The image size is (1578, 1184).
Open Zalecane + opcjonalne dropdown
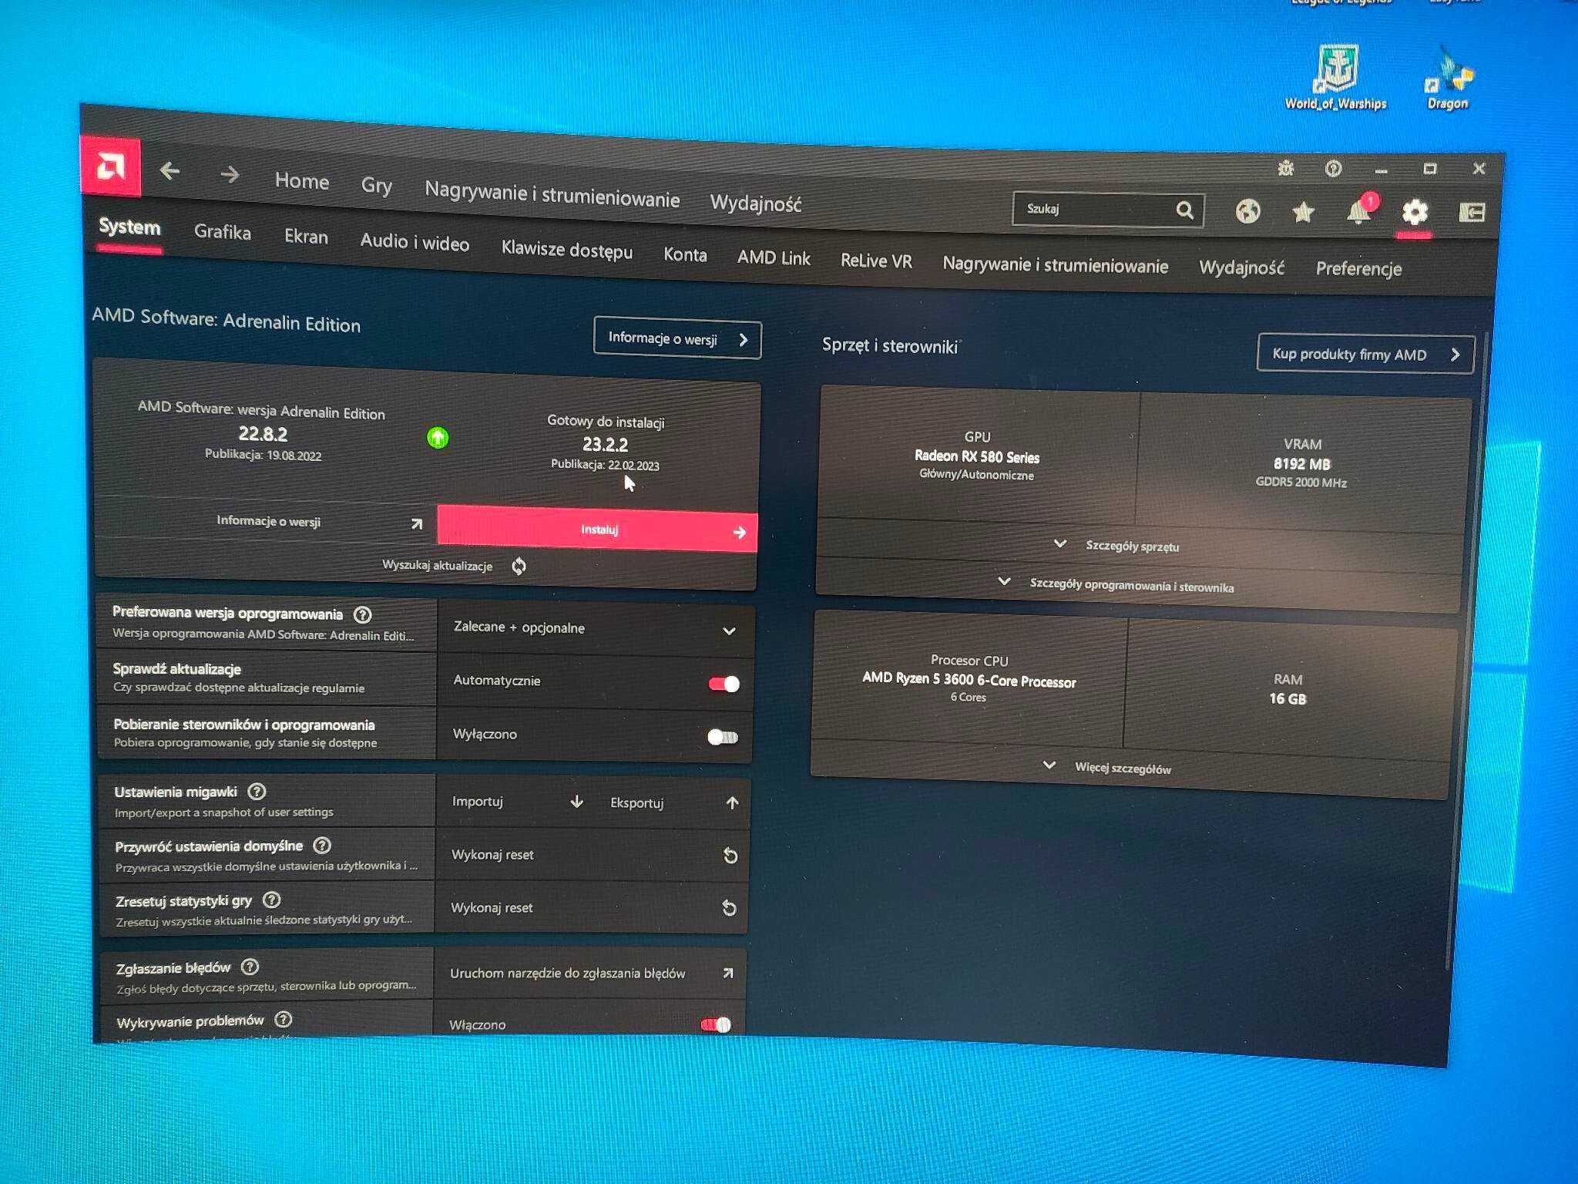pyautogui.click(x=595, y=629)
